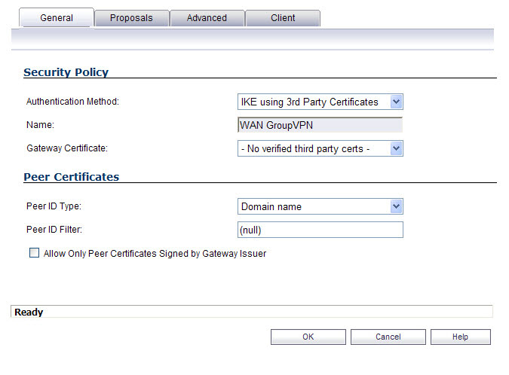Open the Domain name combo box
Image resolution: width=509 pixels, height=375 pixels.
click(320, 206)
